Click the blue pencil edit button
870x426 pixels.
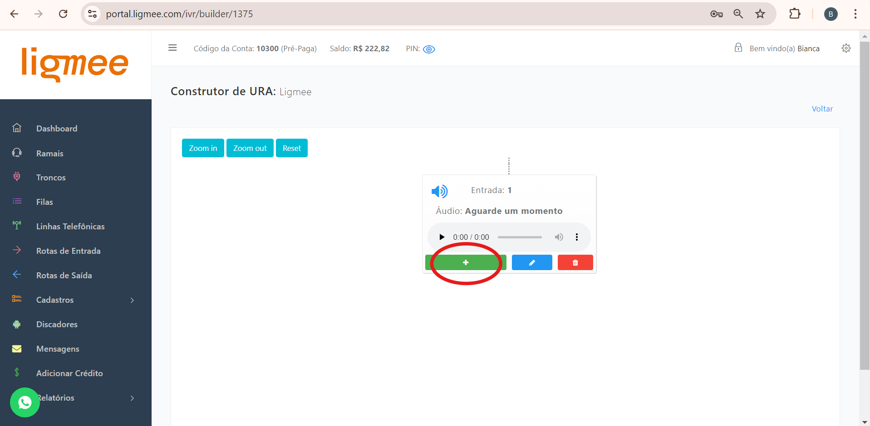pyautogui.click(x=531, y=262)
